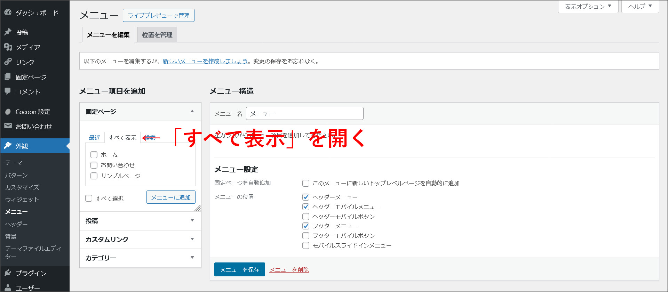
Task: Open ウィジェット submenu item
Action: pos(22,200)
